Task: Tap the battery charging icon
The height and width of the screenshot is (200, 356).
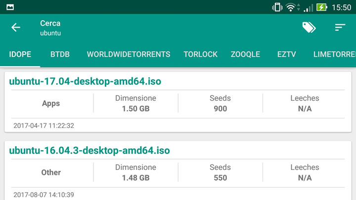Action: coord(322,7)
